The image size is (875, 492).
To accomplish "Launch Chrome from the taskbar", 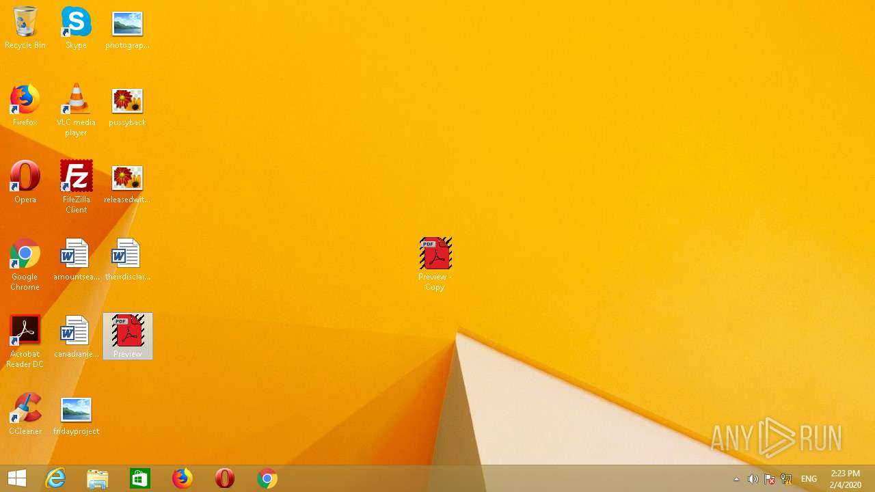I will click(267, 478).
